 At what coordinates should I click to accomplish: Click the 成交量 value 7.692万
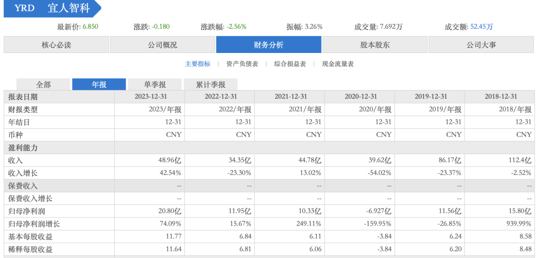coord(391,27)
